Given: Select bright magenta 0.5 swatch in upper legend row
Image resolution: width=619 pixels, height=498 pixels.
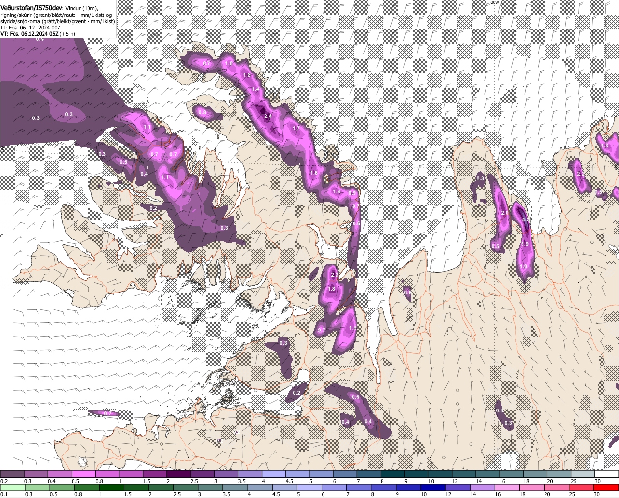Looking at the screenshot, I should point(83,474).
